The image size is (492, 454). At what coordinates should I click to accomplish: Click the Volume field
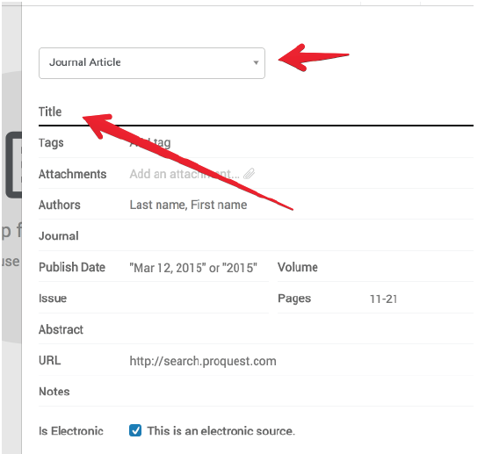(421, 268)
